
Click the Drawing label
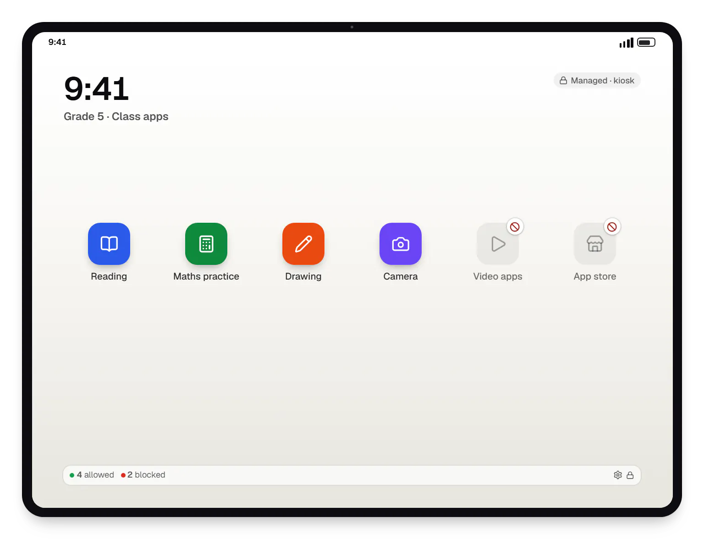point(303,276)
